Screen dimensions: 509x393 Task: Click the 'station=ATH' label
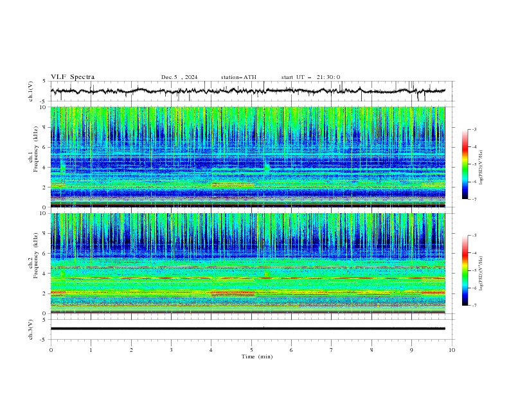coord(238,77)
